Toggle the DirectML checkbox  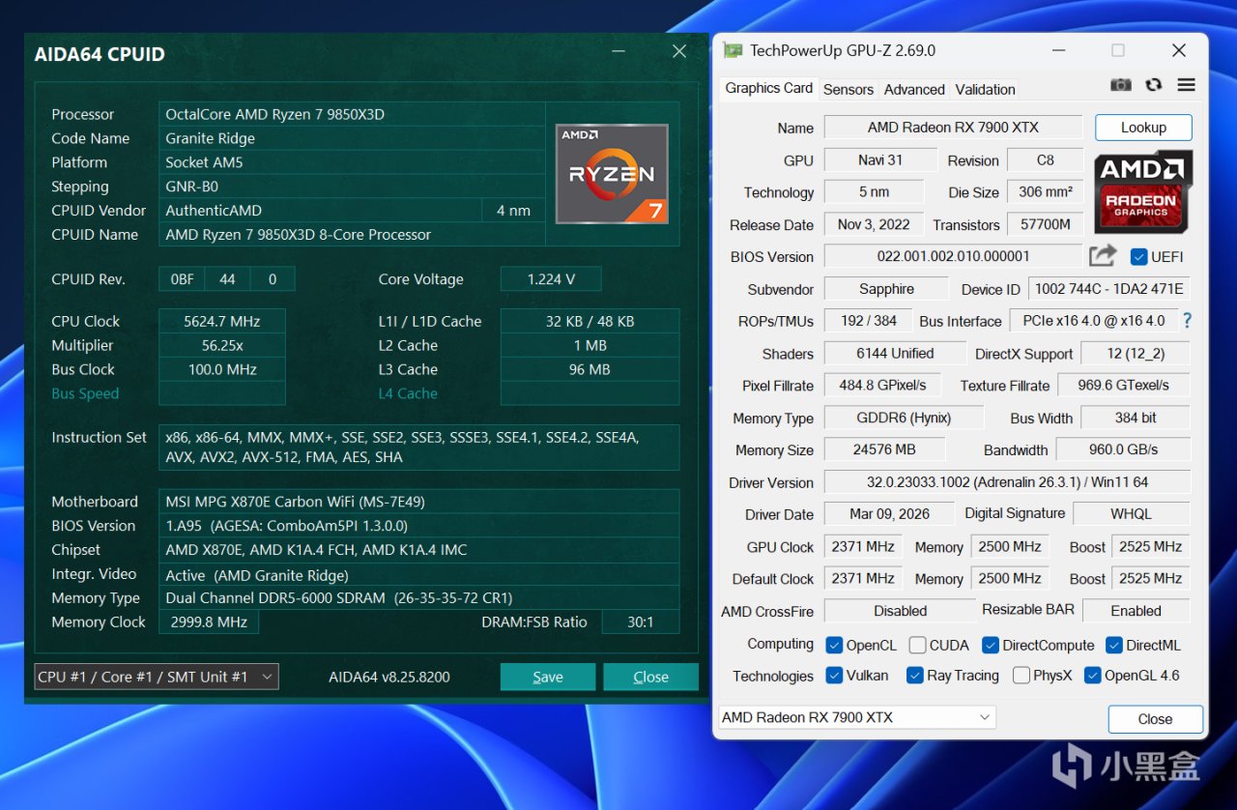[x=1113, y=645]
